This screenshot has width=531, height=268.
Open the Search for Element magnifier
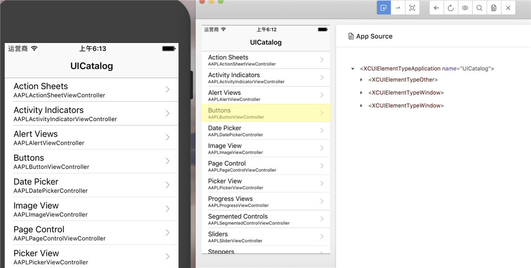[480, 8]
